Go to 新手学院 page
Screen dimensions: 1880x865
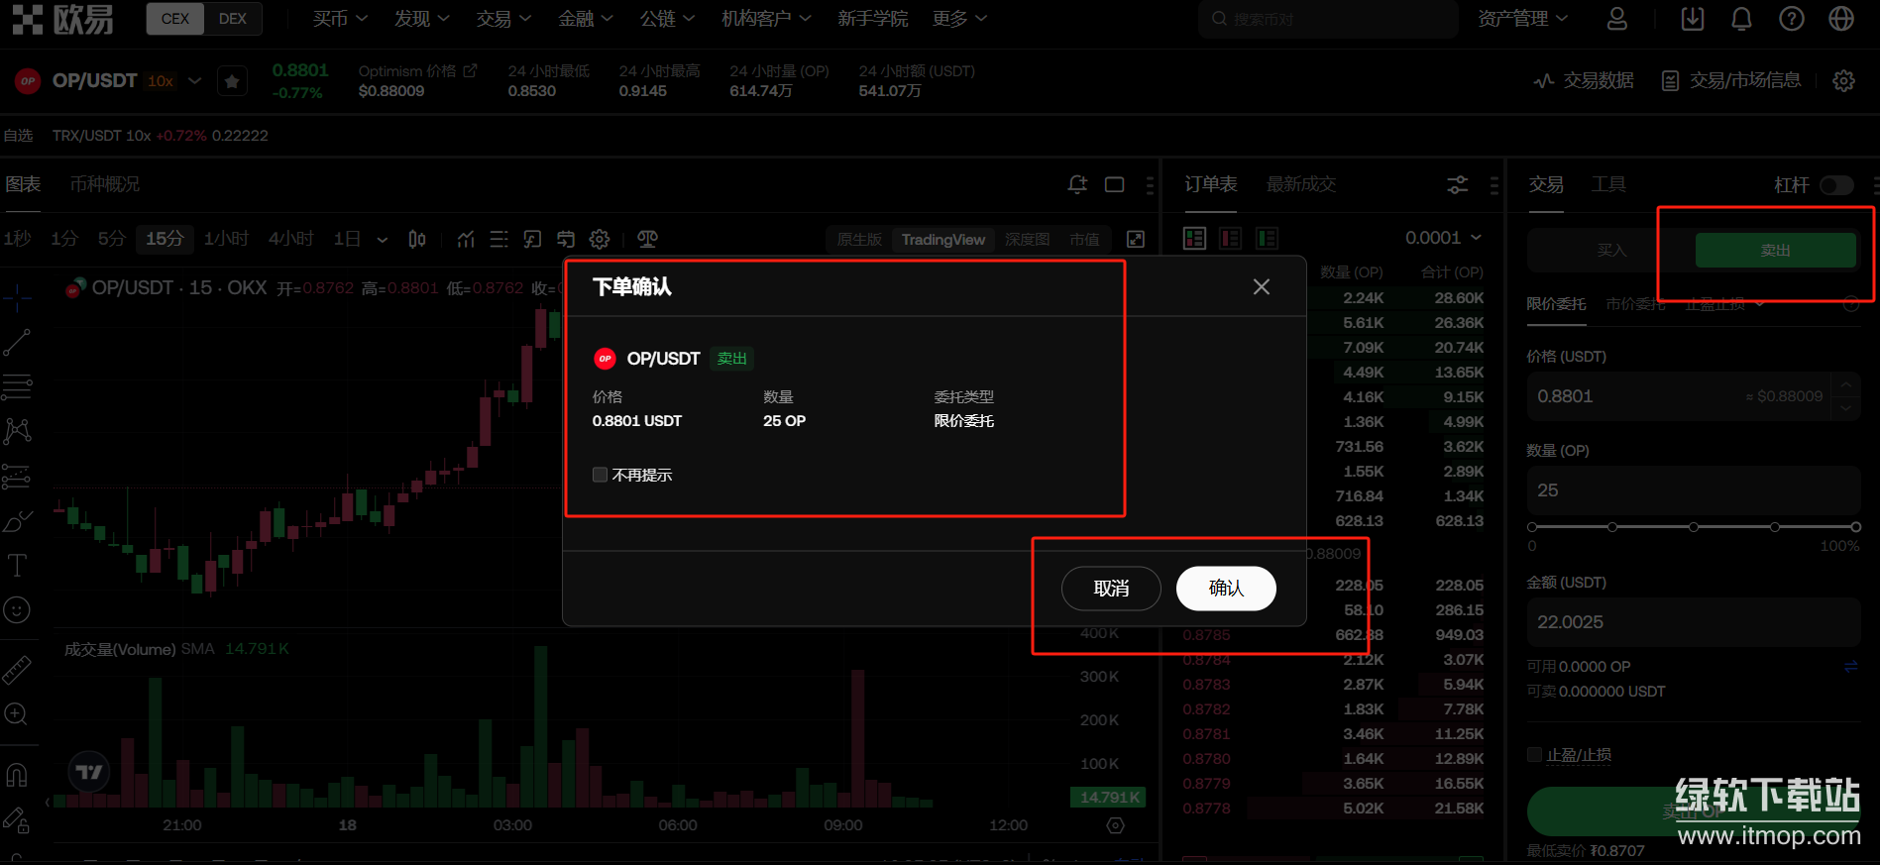(x=872, y=19)
